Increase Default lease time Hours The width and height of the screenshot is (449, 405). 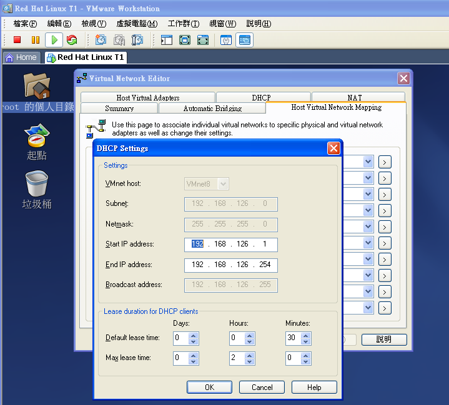[x=249, y=336]
